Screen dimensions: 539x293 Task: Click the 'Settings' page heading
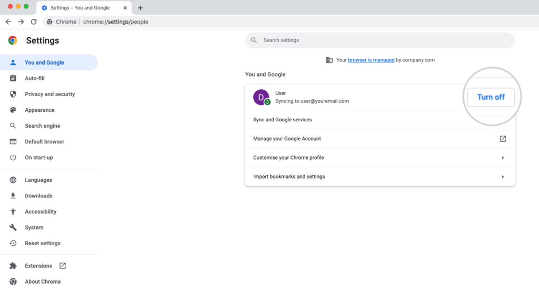(43, 40)
